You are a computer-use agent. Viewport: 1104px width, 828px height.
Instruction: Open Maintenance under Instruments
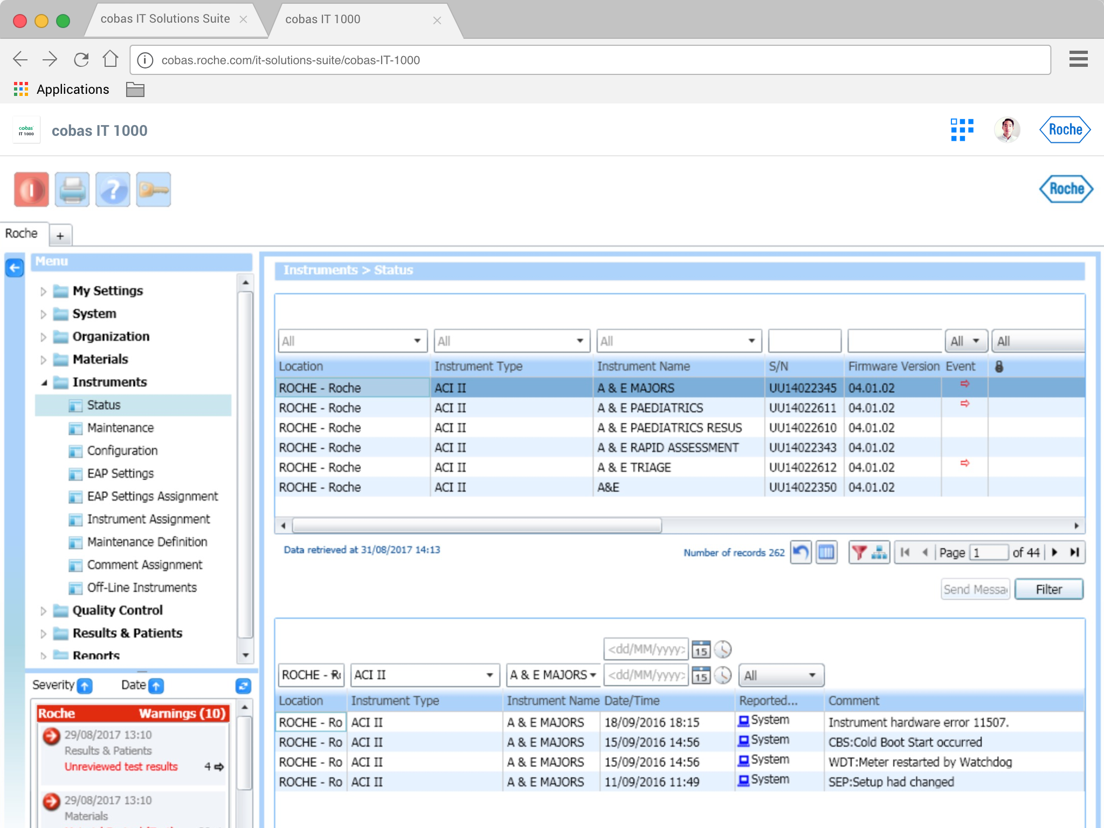point(120,428)
